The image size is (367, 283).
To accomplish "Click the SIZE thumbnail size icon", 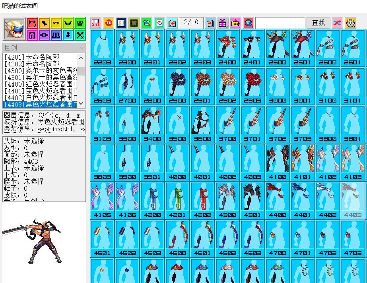I will [x=96, y=23].
